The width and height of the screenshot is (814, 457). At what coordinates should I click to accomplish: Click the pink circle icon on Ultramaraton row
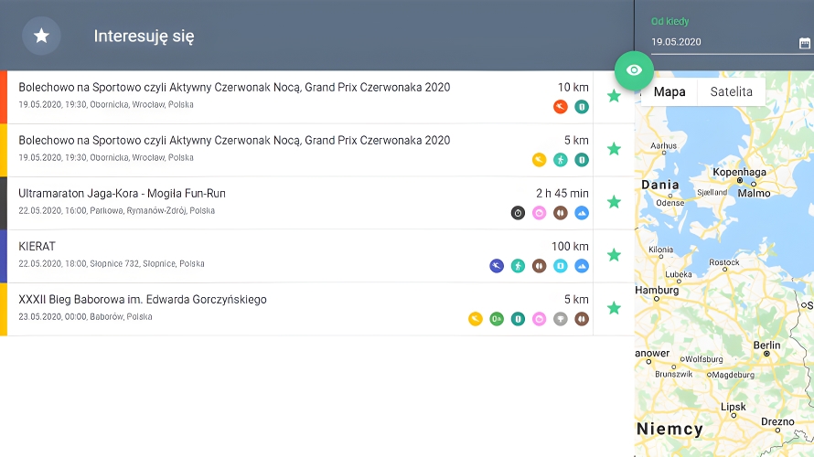coord(540,213)
